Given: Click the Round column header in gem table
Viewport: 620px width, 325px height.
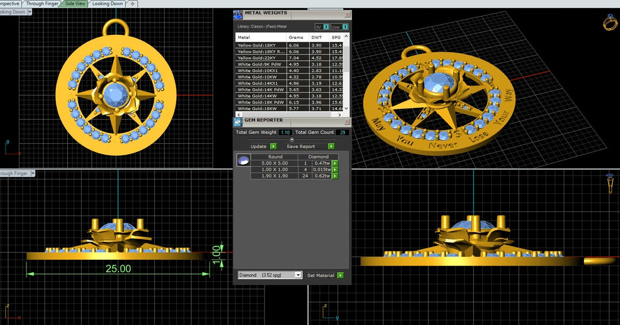Looking at the screenshot, I should [x=275, y=157].
